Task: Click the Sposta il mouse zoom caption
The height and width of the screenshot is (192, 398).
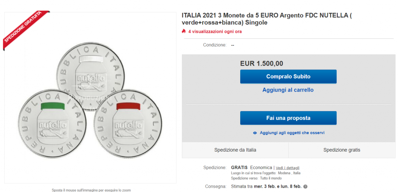Action: pos(91,190)
